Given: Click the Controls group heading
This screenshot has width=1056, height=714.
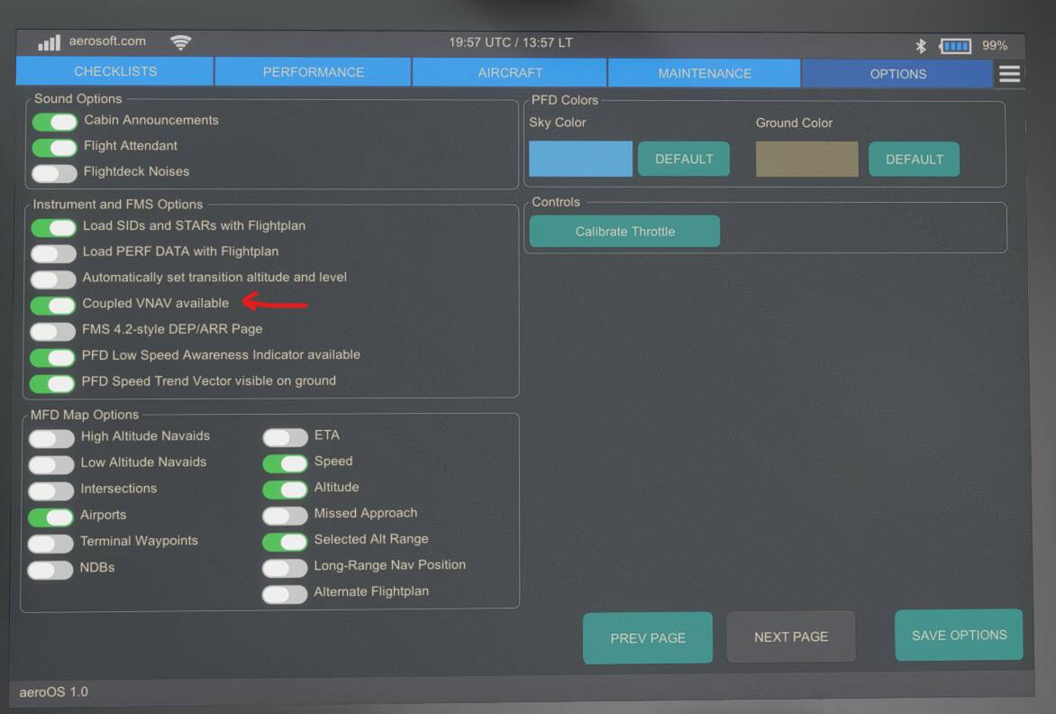Looking at the screenshot, I should pos(556,202).
